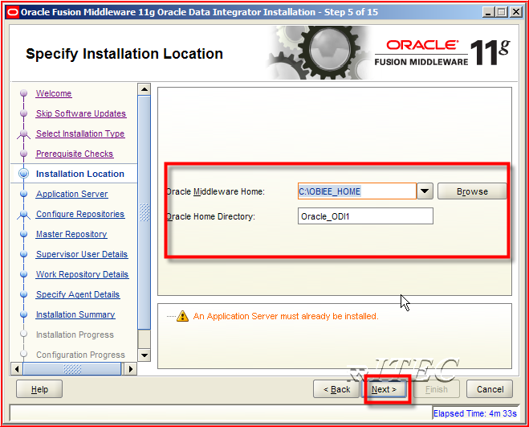Go to the Master Repository step
This screenshot has width=529, height=427.
click(x=71, y=234)
